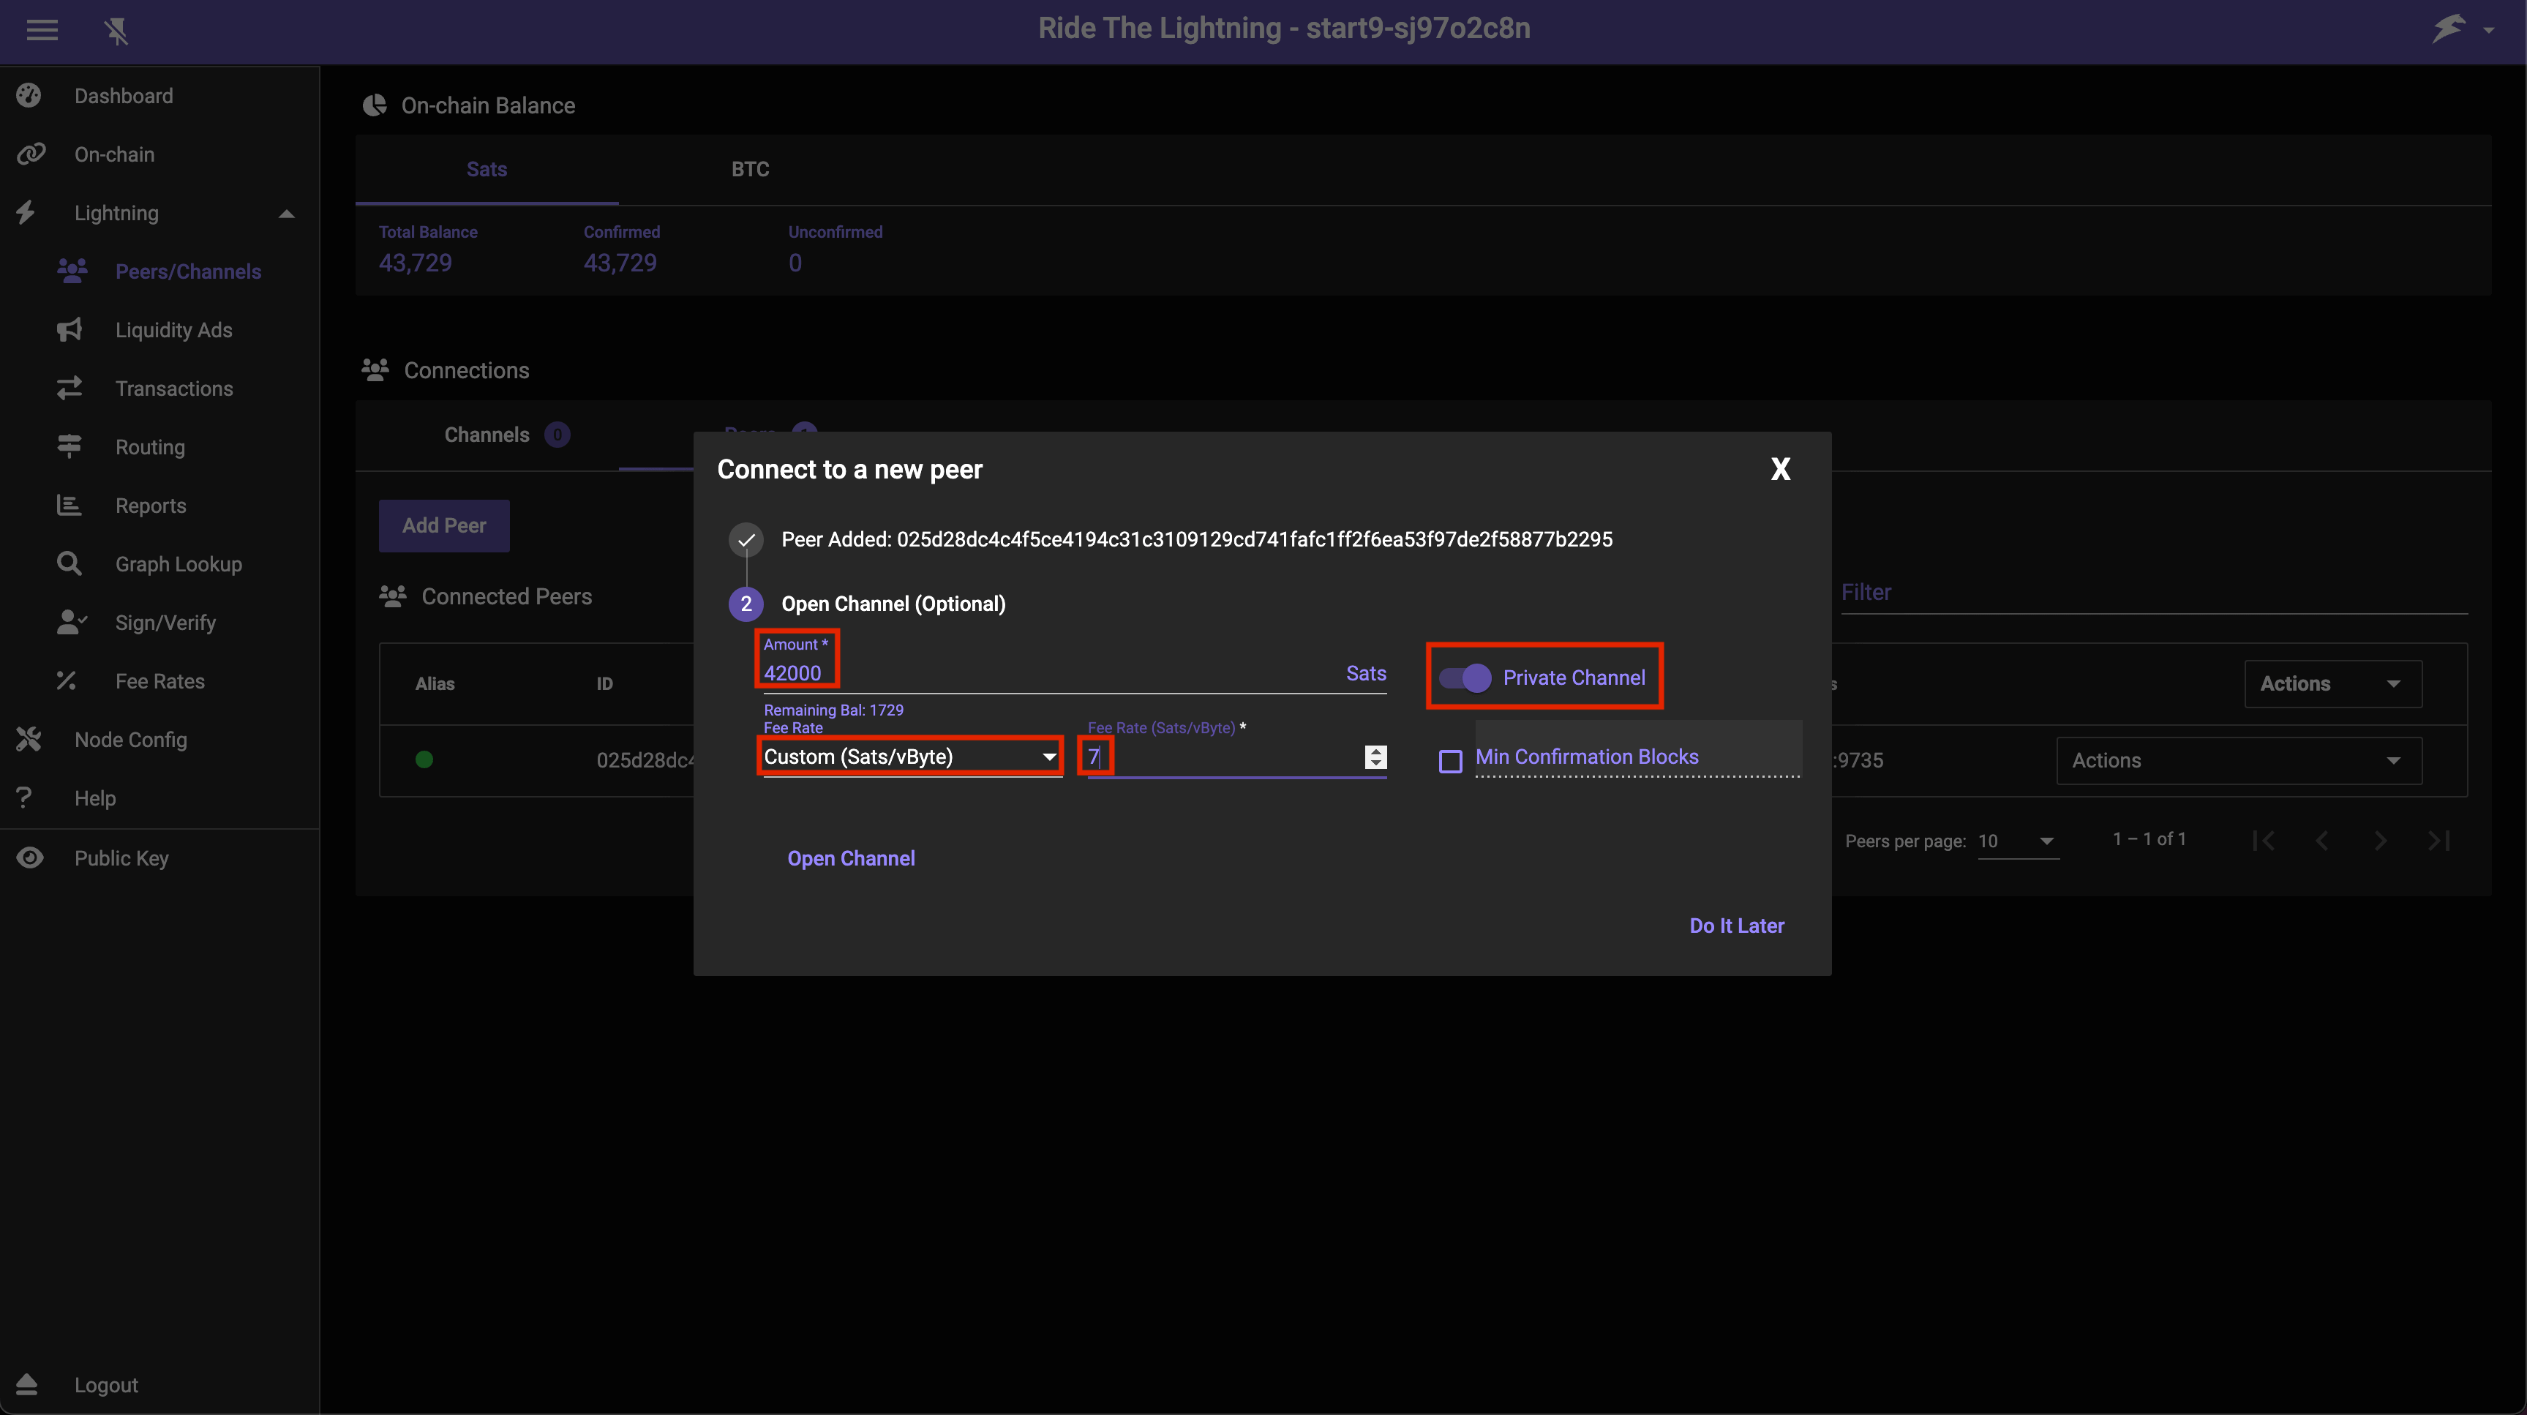2527x1415 pixels.
Task: Click the Reports chart icon
Action: point(70,504)
